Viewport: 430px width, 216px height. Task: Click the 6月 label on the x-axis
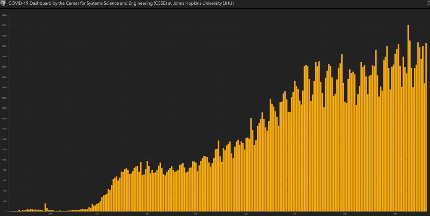246,213
